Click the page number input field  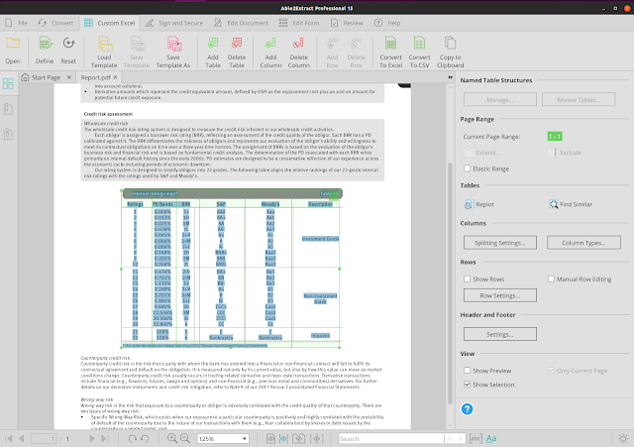pos(44,438)
